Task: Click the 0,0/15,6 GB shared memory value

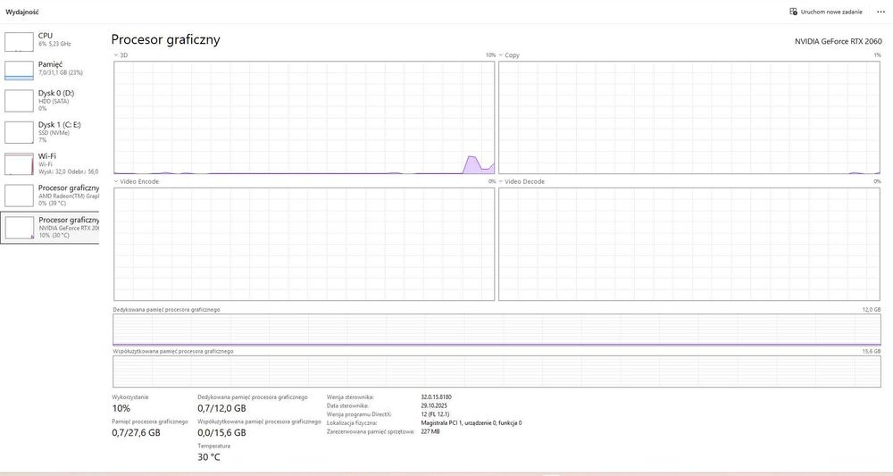Action: pyautogui.click(x=221, y=433)
